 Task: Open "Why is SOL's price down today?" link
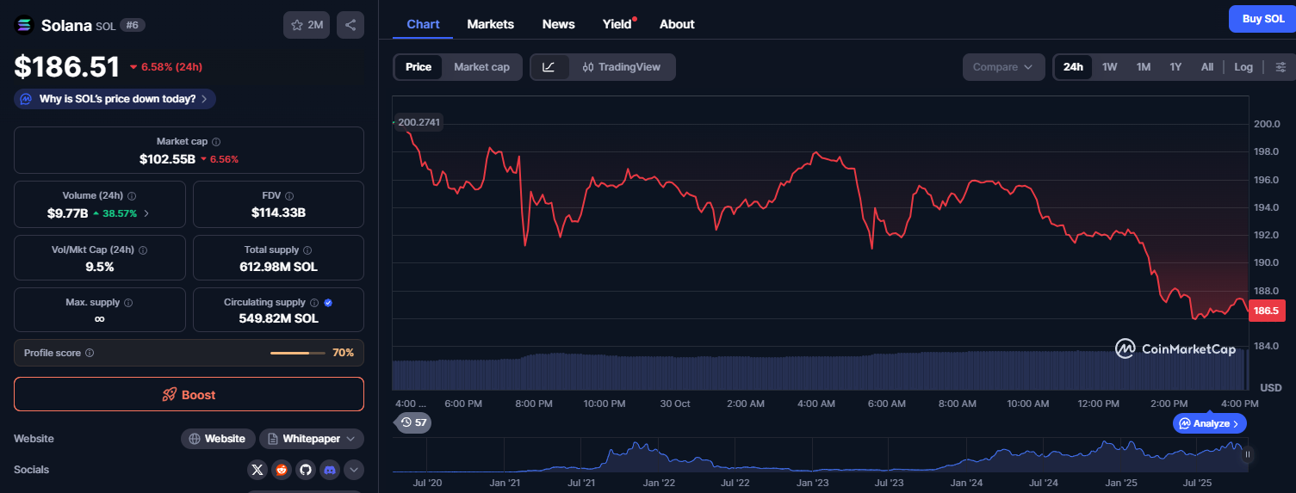115,99
